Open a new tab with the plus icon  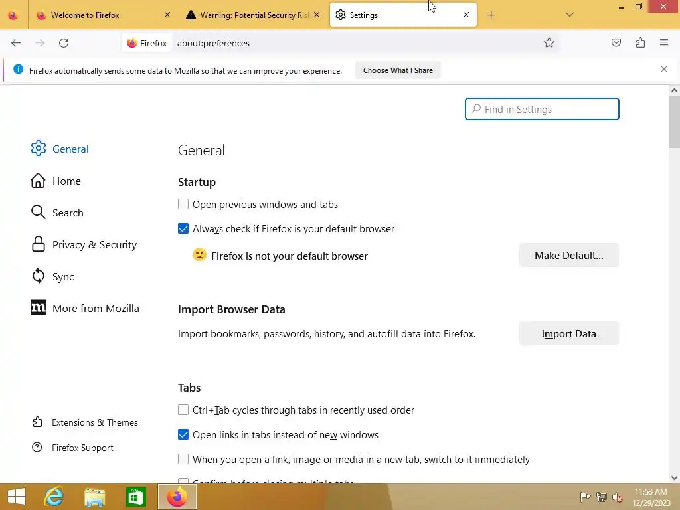[491, 15]
